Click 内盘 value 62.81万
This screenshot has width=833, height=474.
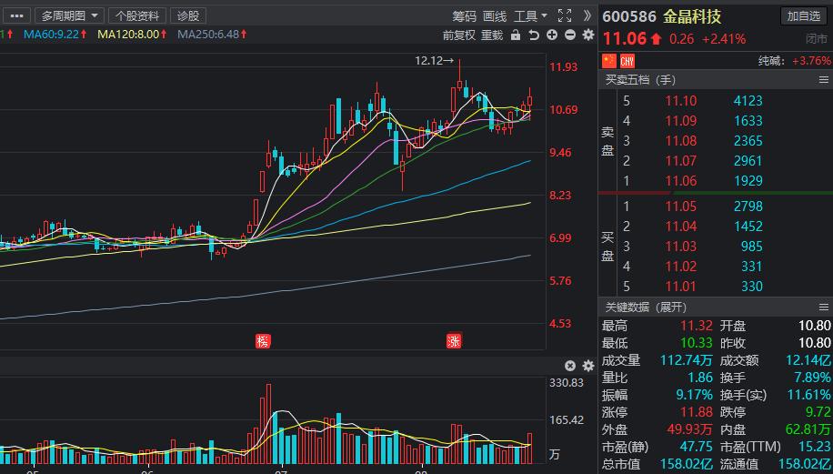(808, 429)
